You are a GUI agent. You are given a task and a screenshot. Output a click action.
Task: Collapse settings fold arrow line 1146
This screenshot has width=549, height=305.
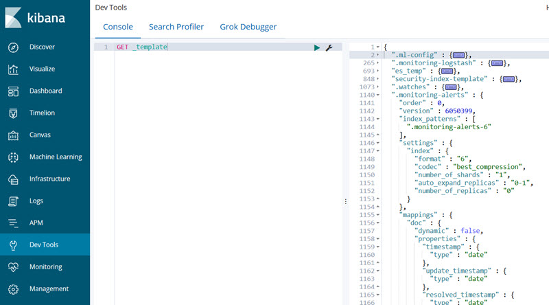pos(378,143)
